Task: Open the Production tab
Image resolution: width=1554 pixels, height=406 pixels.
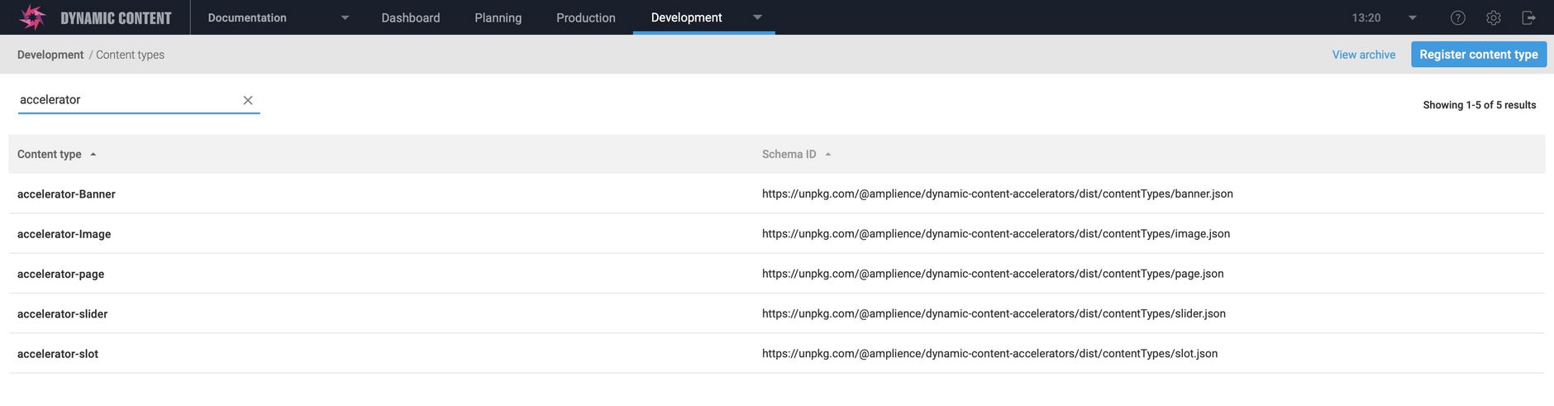Action: pyautogui.click(x=586, y=17)
